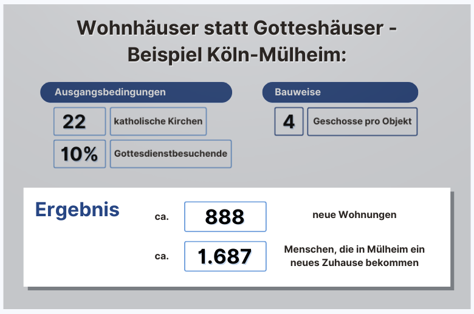This screenshot has width=474, height=314.
Task: Click the "Gottesdienstbesuchende" label box
Action: click(x=171, y=154)
